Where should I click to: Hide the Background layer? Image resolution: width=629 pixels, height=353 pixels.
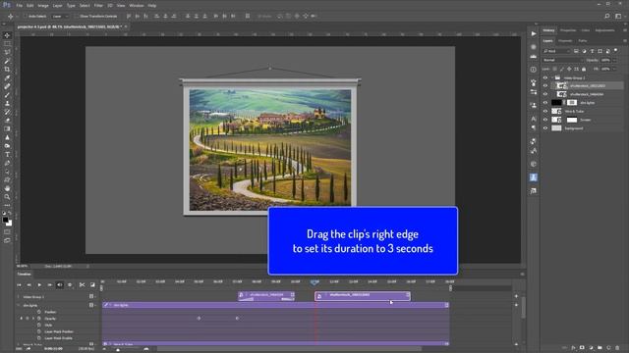(x=545, y=128)
